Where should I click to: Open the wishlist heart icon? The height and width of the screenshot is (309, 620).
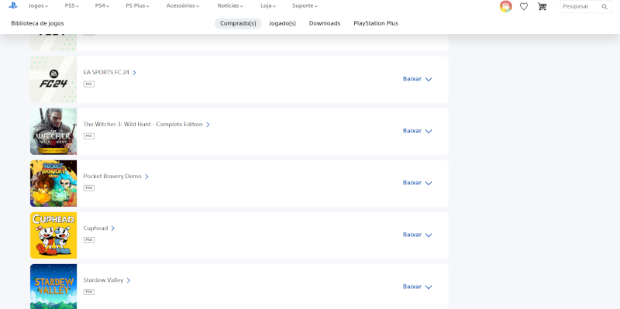tap(524, 6)
